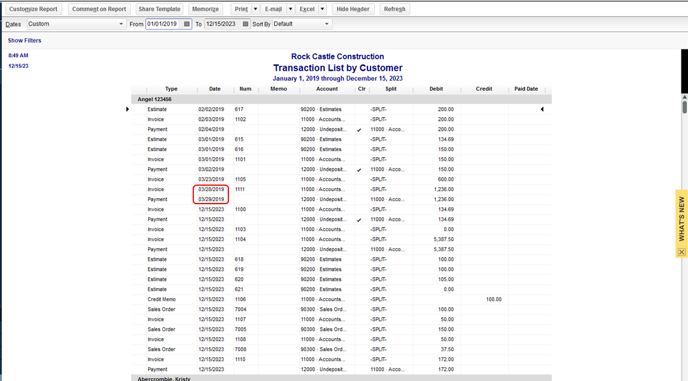Expand the E-mail options dropdown arrow
Image resolution: width=688 pixels, height=381 pixels.
point(290,9)
